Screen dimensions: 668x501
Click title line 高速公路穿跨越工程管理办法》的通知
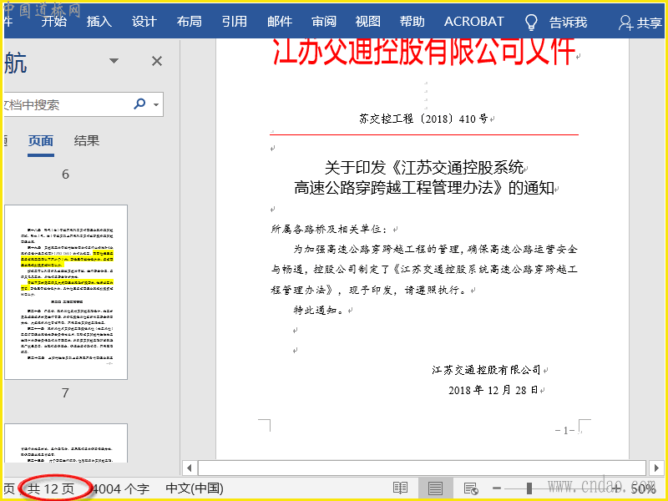point(424,187)
